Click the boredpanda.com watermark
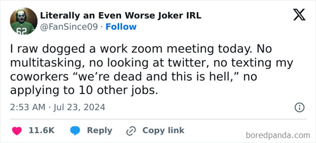Viewport: 316px width, 143px height. coord(278,135)
